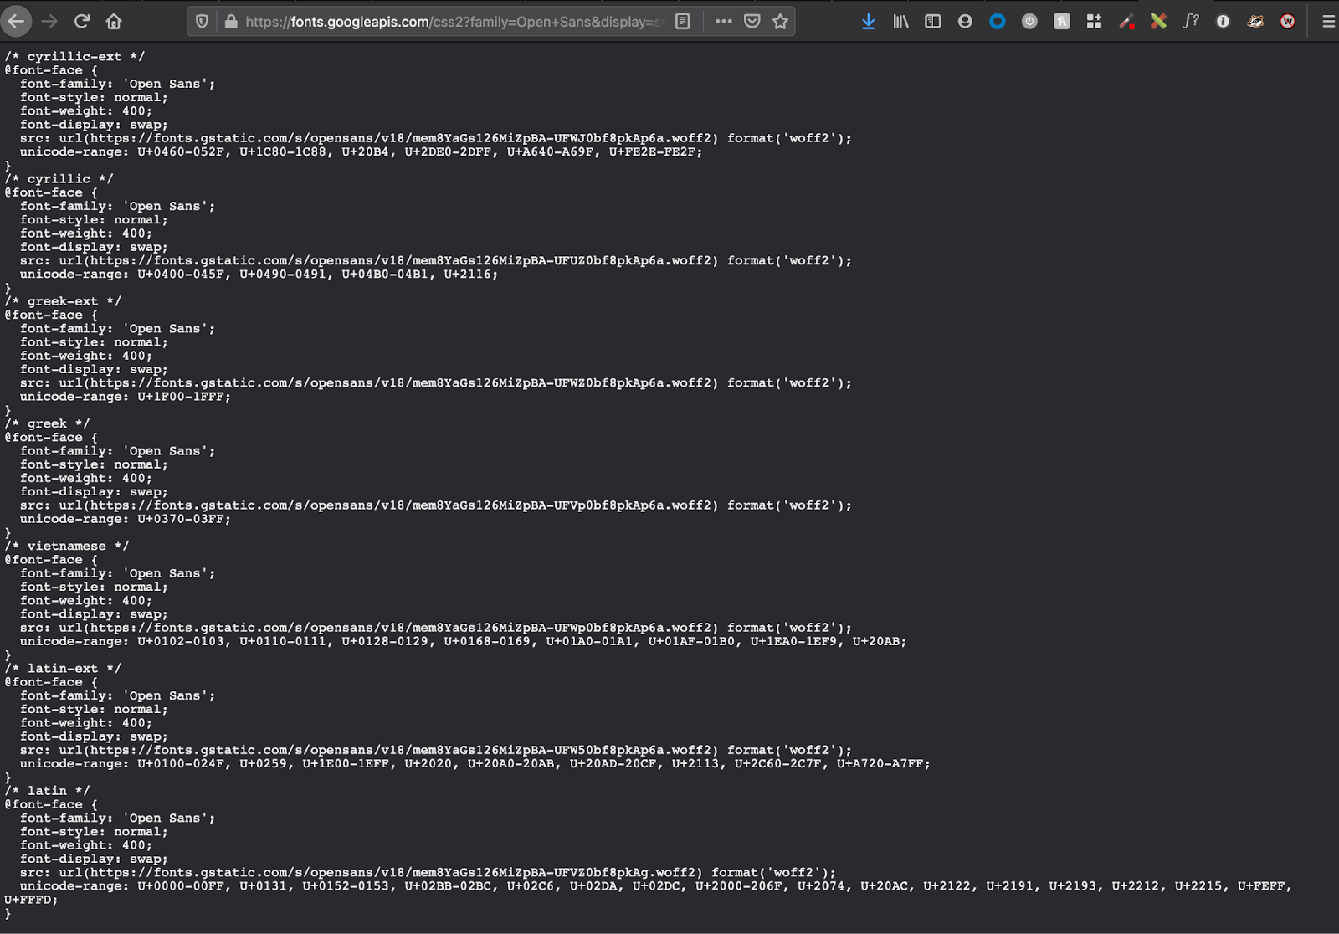This screenshot has height=934, width=1339.
Task: Open the tracking protection shield icon
Action: (x=203, y=22)
